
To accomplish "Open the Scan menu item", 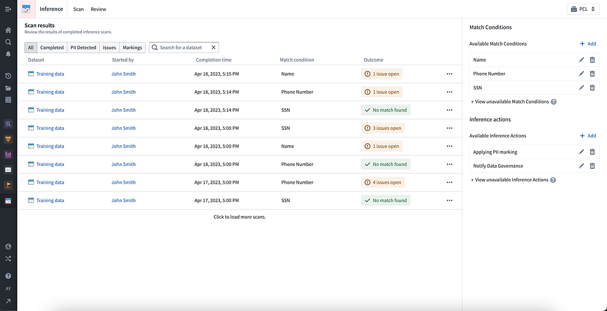I will (x=78, y=9).
